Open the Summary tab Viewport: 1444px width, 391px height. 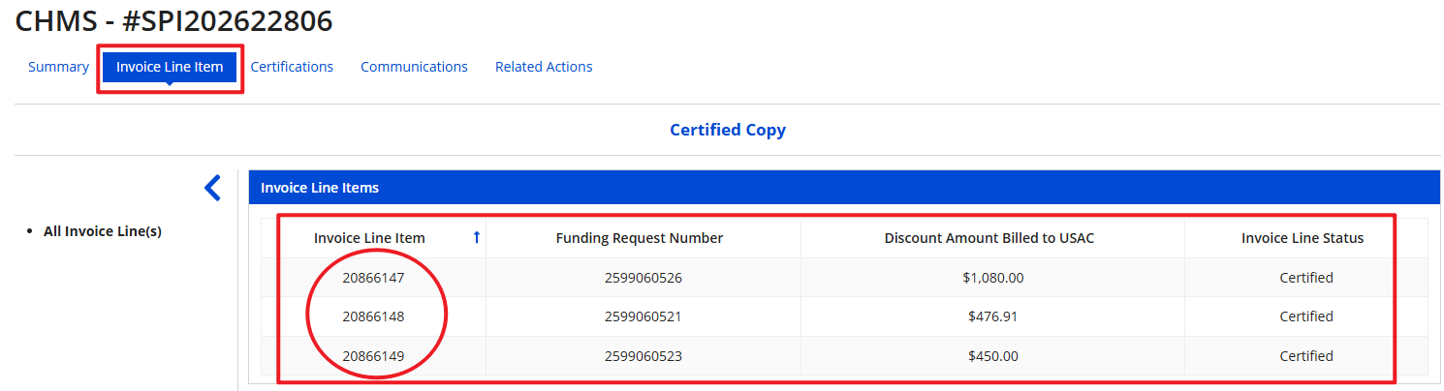58,67
